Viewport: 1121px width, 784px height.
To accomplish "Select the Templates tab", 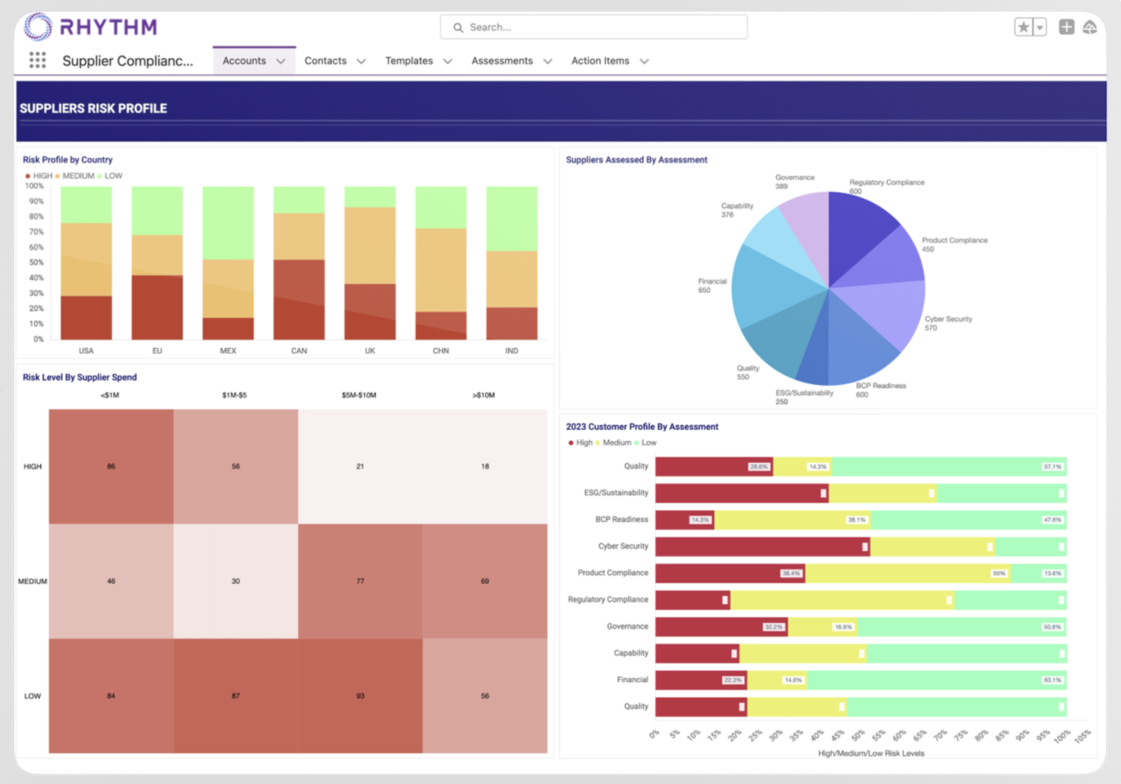I will (409, 61).
